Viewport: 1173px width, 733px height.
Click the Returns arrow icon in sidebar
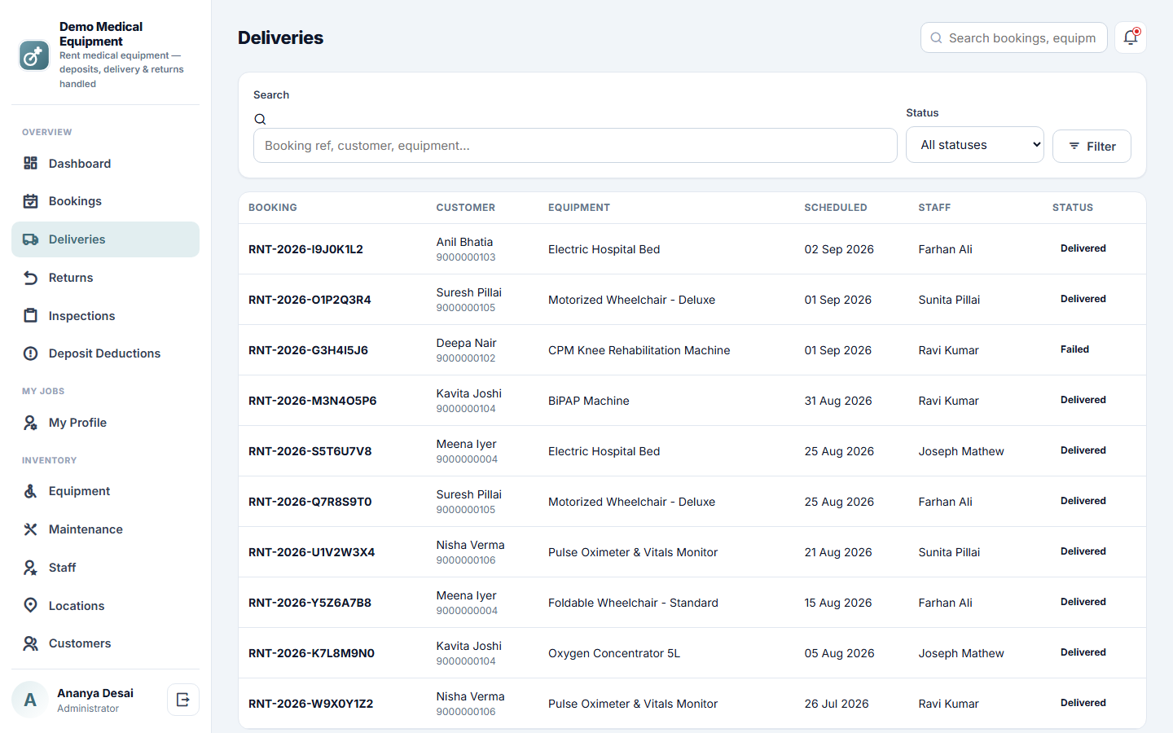[x=30, y=278]
